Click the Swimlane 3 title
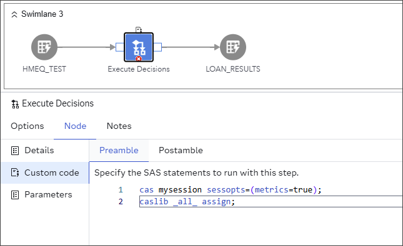 point(42,14)
